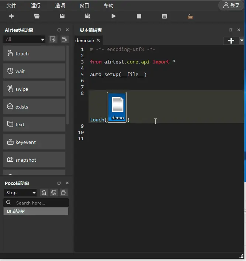The height and width of the screenshot is (261, 246).
Task: Click the auto_setup(__file__) code line
Action: coord(118,75)
